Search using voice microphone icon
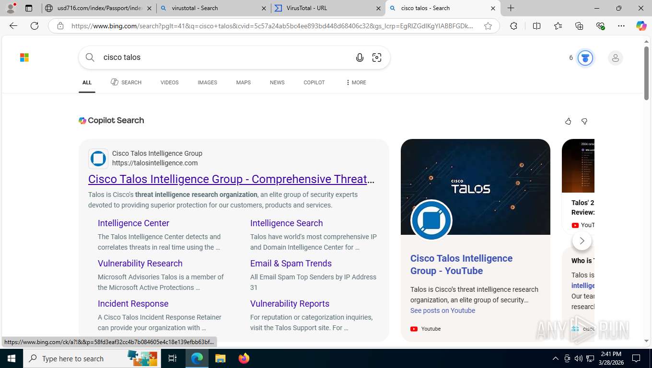 click(360, 57)
